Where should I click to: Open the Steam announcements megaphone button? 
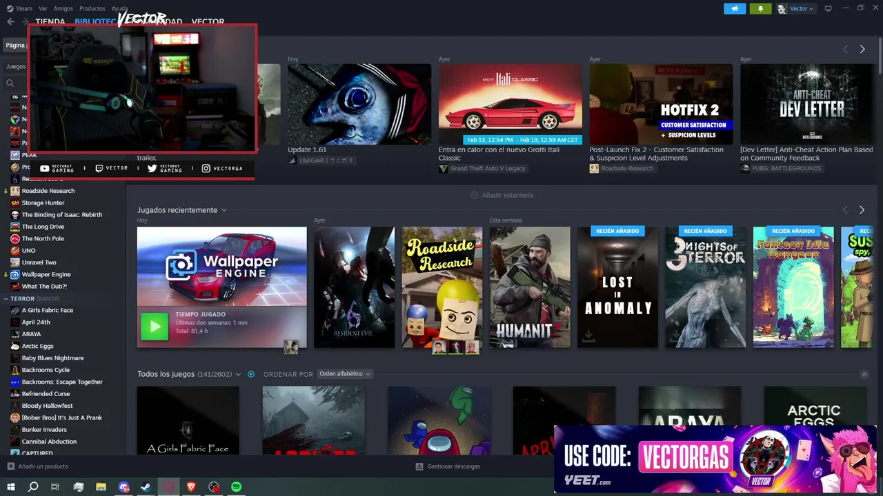point(735,9)
